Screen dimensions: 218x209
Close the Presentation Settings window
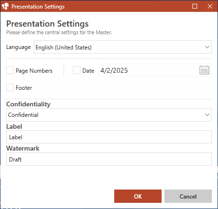[210, 6]
